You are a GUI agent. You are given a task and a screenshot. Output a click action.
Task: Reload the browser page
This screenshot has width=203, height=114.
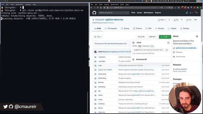coord(98,8)
